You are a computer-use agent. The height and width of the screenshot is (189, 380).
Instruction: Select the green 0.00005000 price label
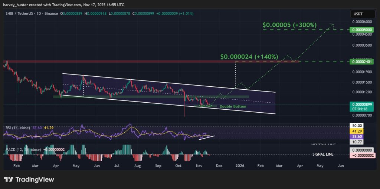(x=362, y=29)
